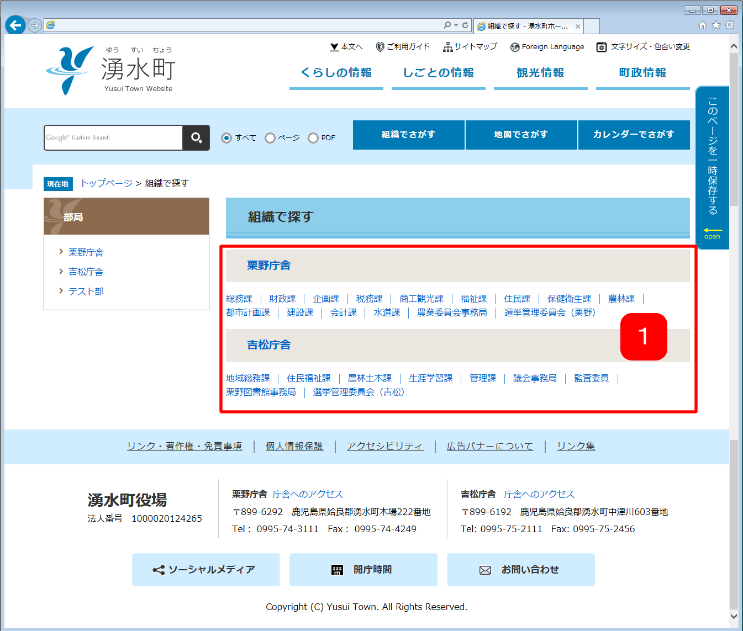743x631 pixels.
Task: Click the 吉松庁舎 section heading link
Action: pyautogui.click(x=269, y=345)
